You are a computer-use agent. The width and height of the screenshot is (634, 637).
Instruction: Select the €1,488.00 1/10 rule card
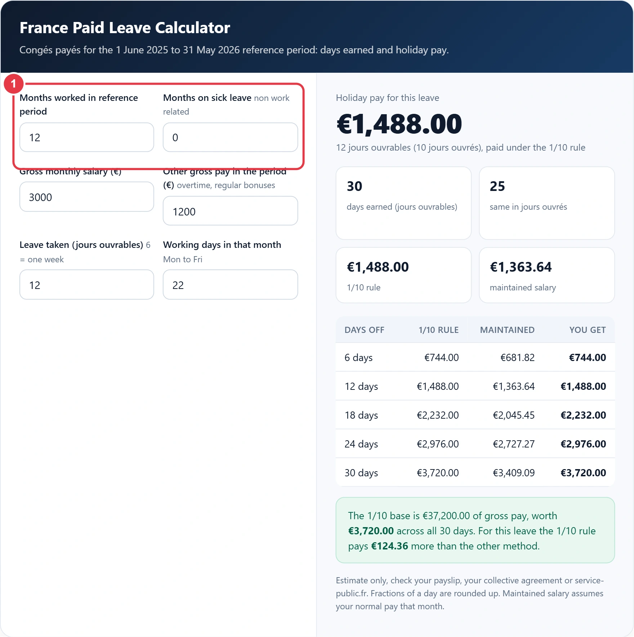(403, 275)
